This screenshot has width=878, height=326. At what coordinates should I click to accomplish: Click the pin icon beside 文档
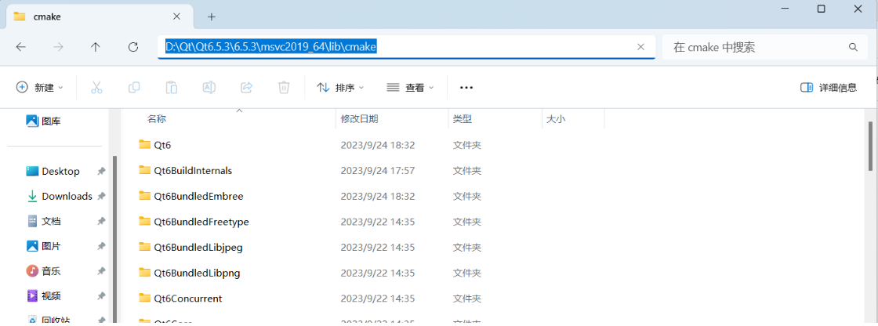101,222
